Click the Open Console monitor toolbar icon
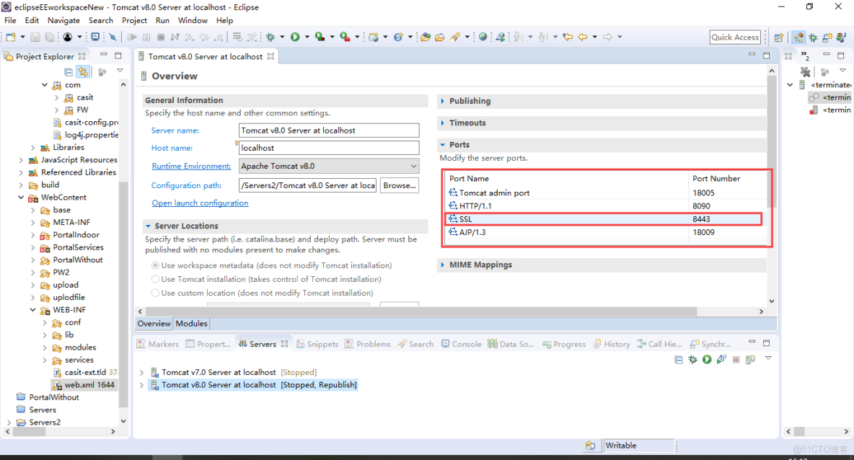The width and height of the screenshot is (854, 460). pos(95,37)
